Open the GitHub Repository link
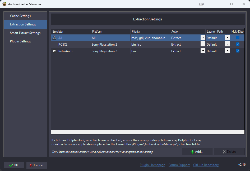 click(206, 165)
